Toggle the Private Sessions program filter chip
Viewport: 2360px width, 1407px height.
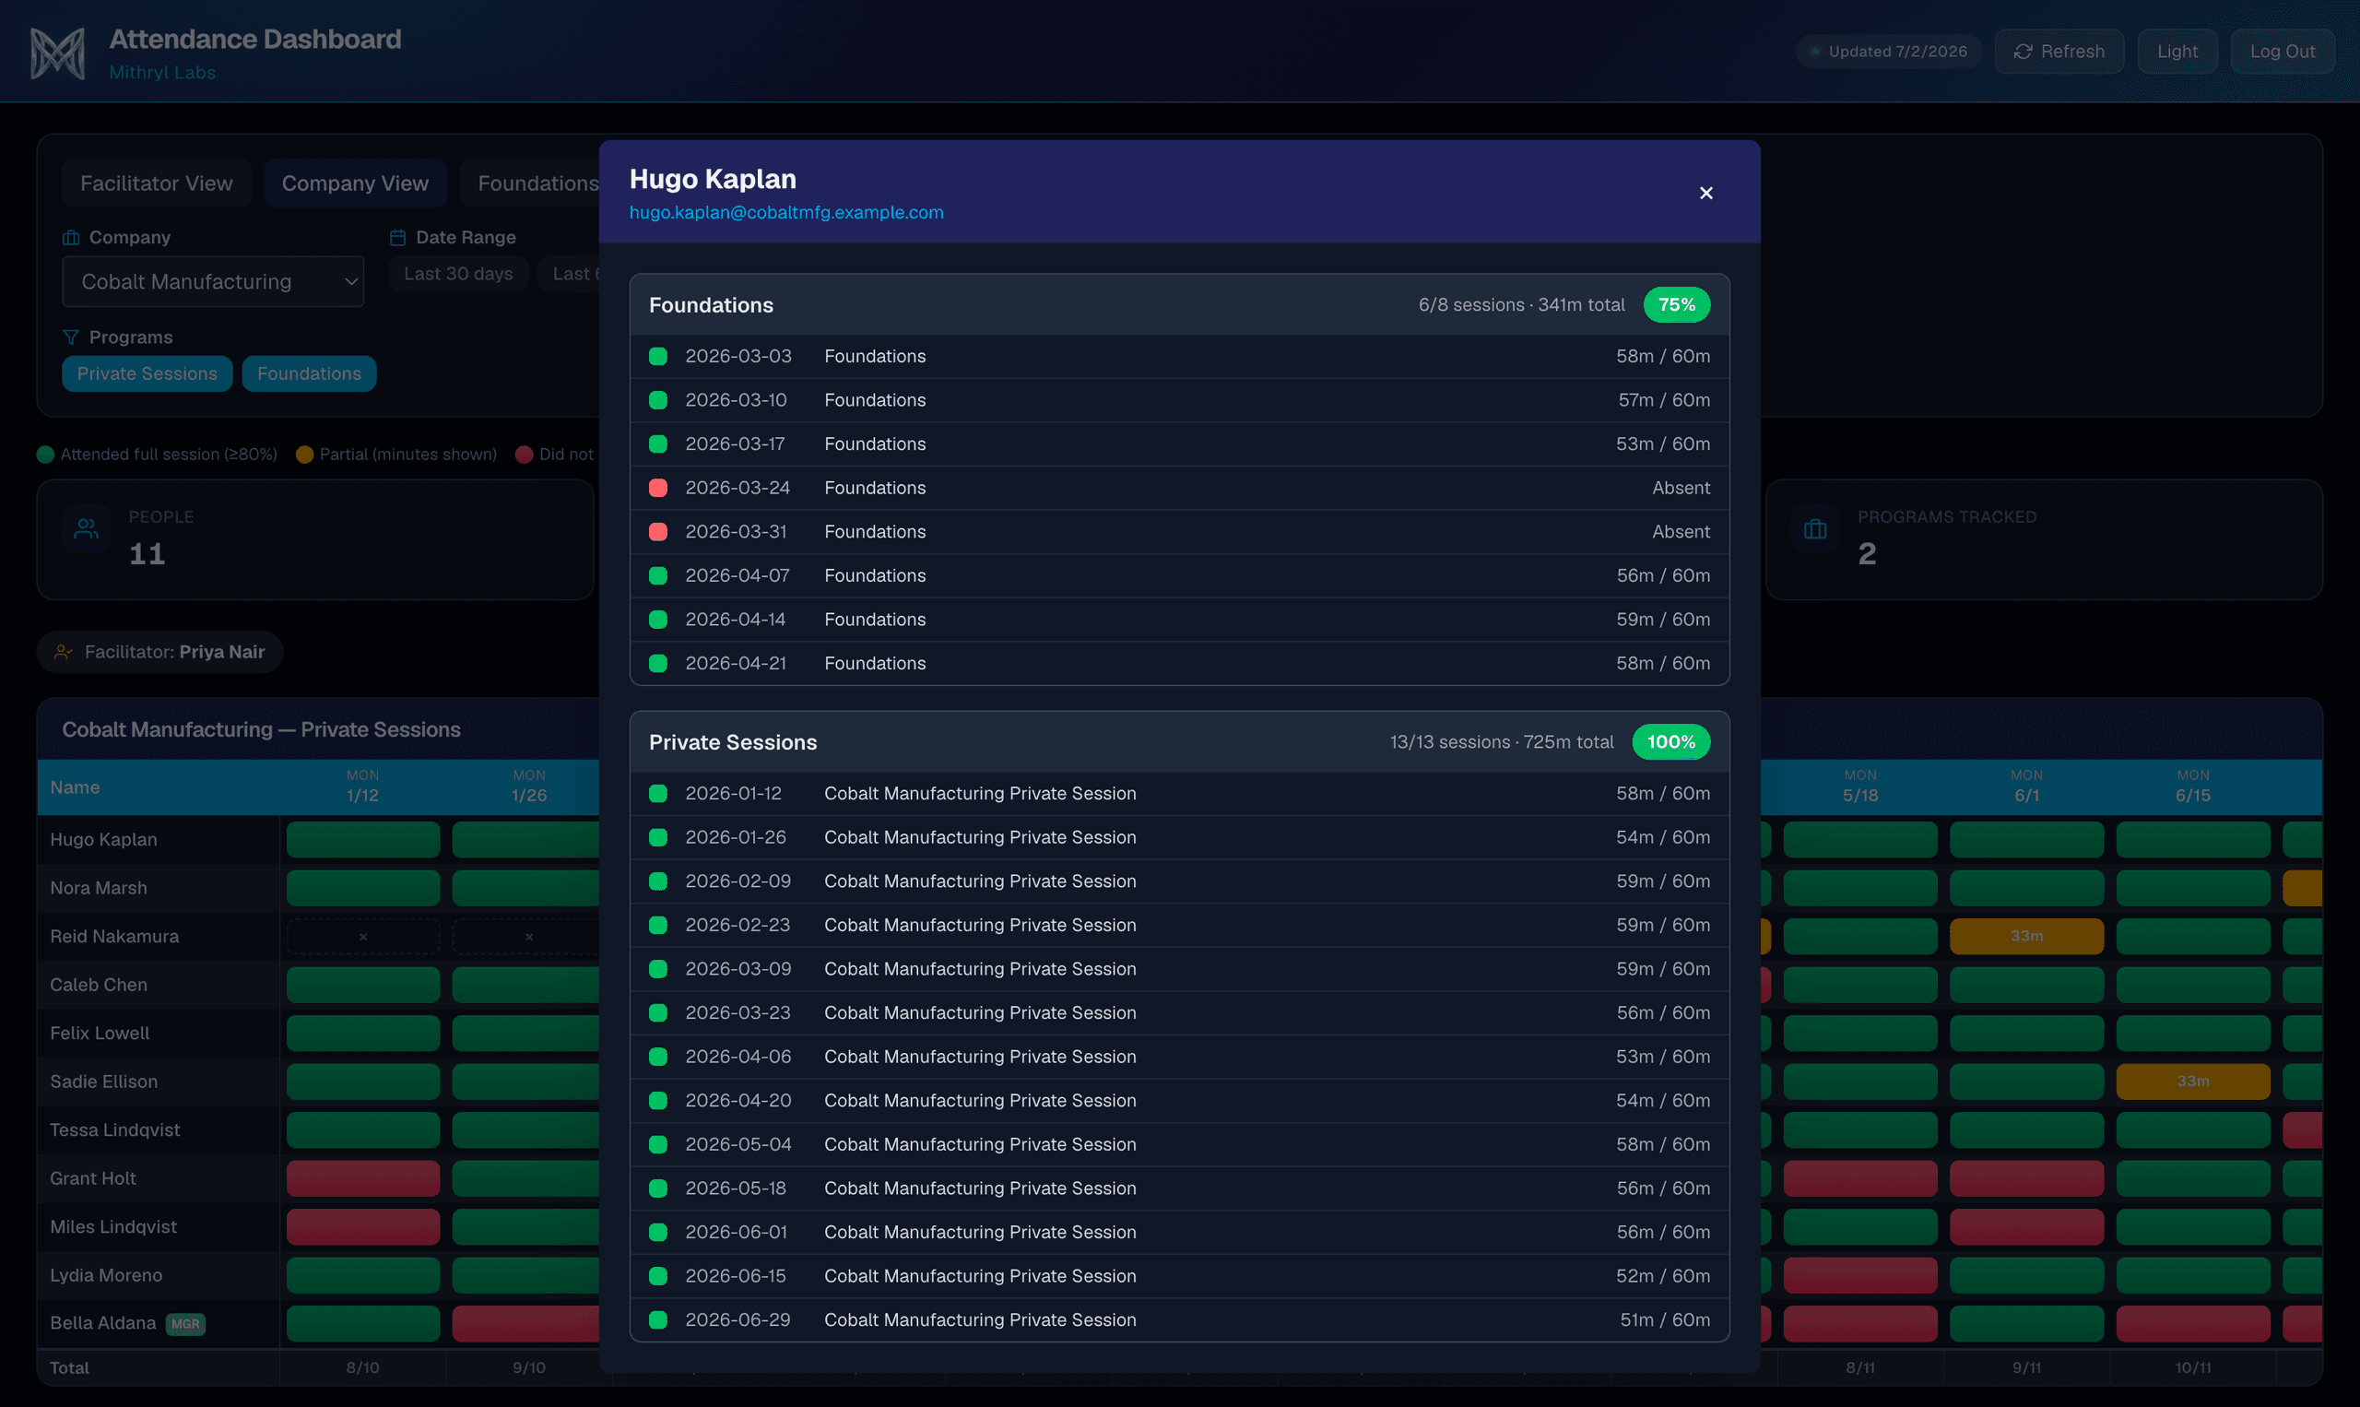(x=147, y=373)
